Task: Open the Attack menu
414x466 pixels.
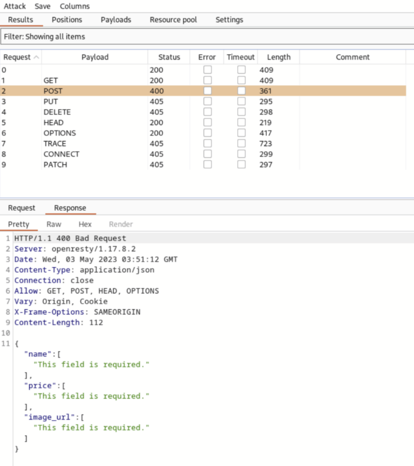Action: coord(15,6)
